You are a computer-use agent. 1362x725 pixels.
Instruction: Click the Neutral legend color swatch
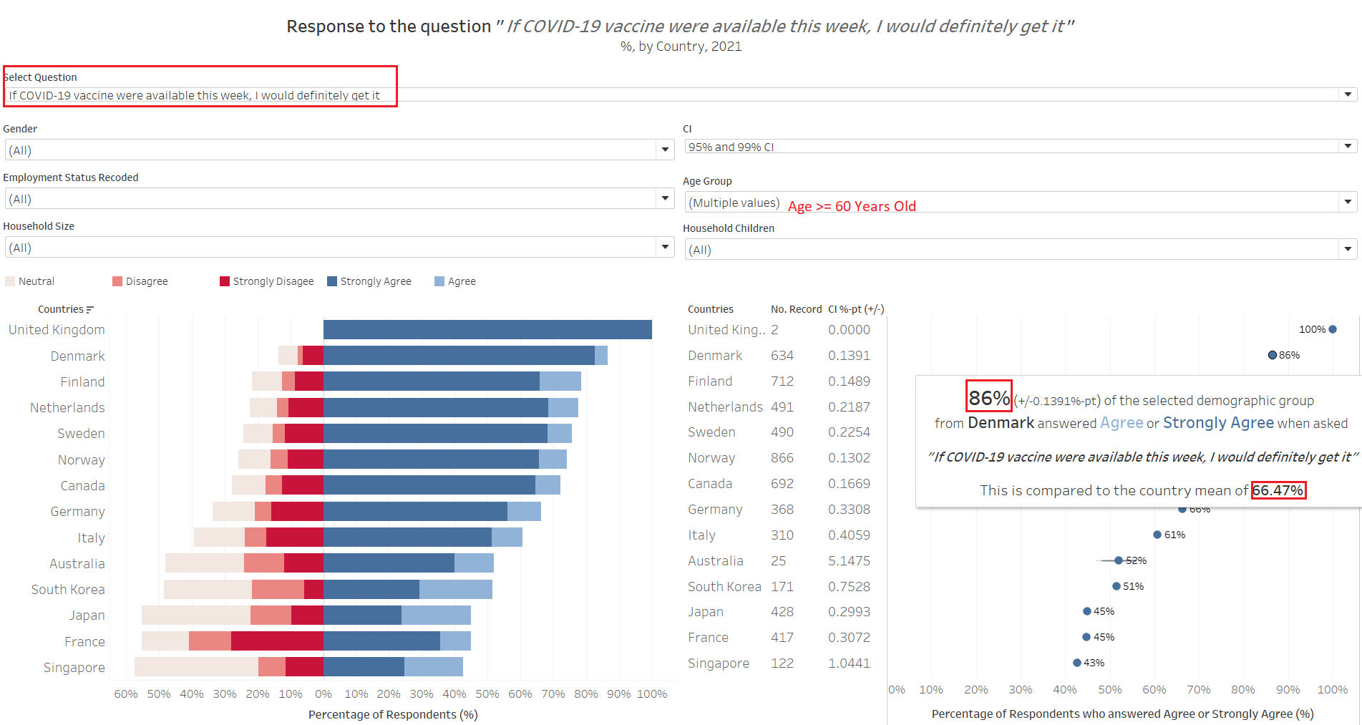pos(10,281)
